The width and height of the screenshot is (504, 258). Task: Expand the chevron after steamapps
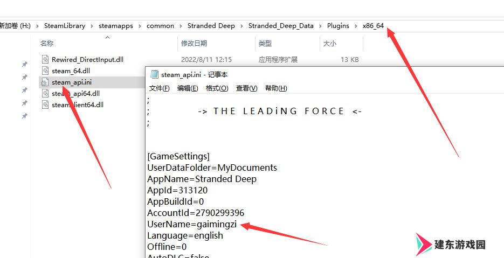point(140,26)
